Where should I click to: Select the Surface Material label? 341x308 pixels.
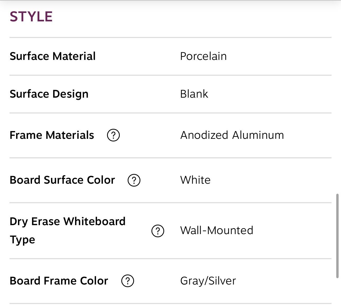(x=53, y=56)
